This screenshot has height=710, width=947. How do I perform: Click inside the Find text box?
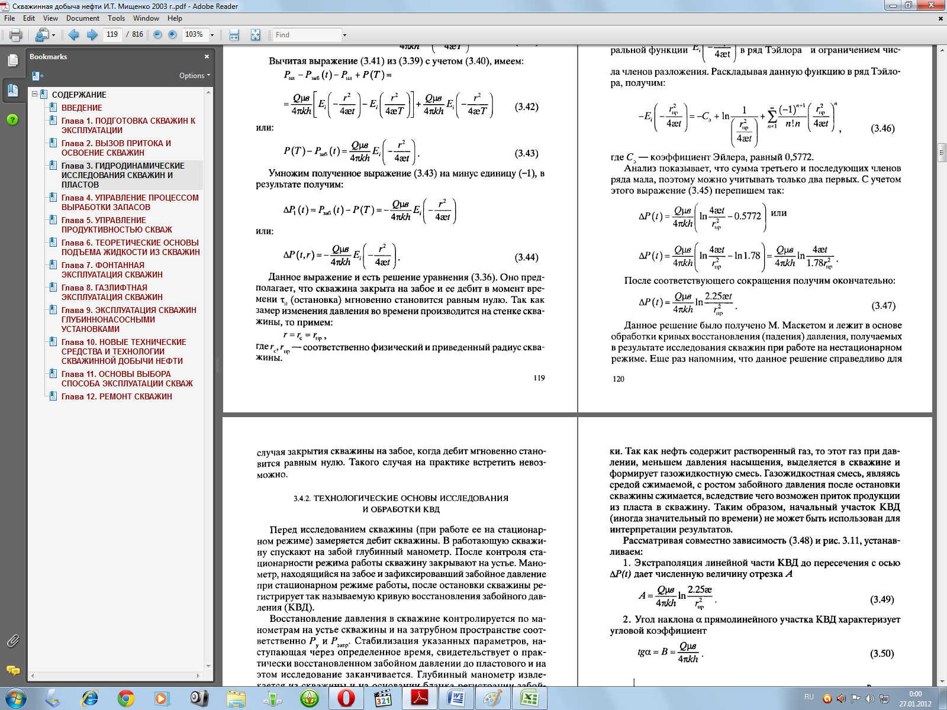[307, 35]
